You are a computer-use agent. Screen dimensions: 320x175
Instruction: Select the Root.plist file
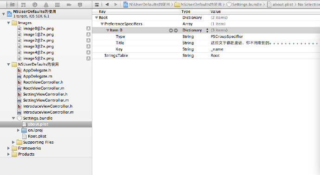coord(37,136)
